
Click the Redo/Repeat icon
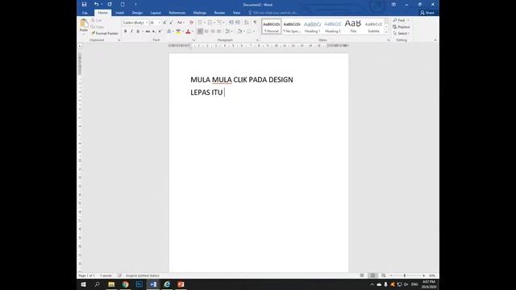(x=110, y=4)
